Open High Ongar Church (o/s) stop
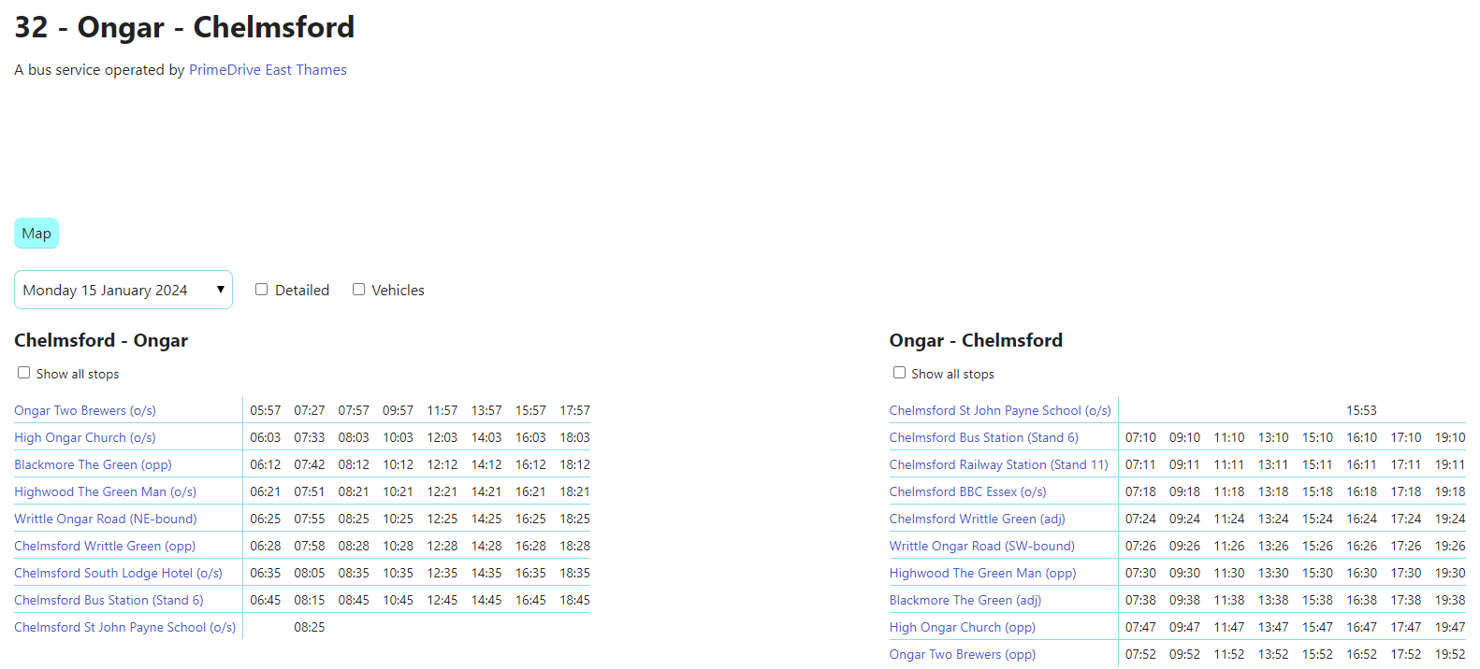 point(85,437)
